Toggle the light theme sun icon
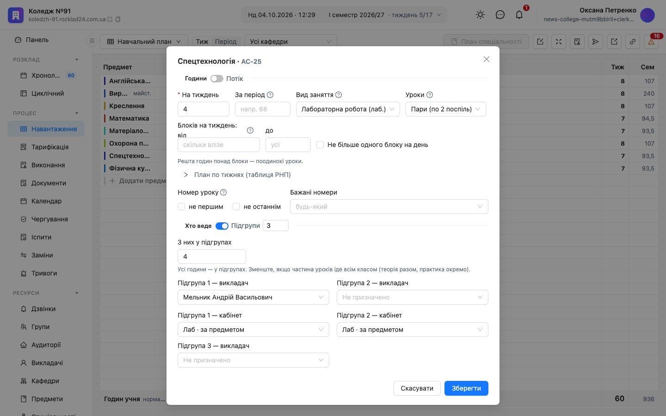This screenshot has height=416, width=666. click(x=481, y=15)
